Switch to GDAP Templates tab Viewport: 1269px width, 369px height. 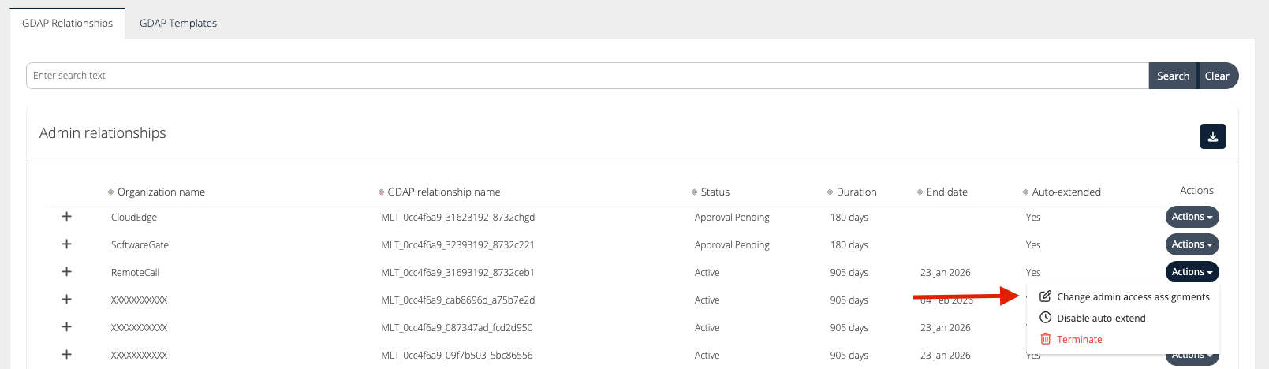[178, 23]
